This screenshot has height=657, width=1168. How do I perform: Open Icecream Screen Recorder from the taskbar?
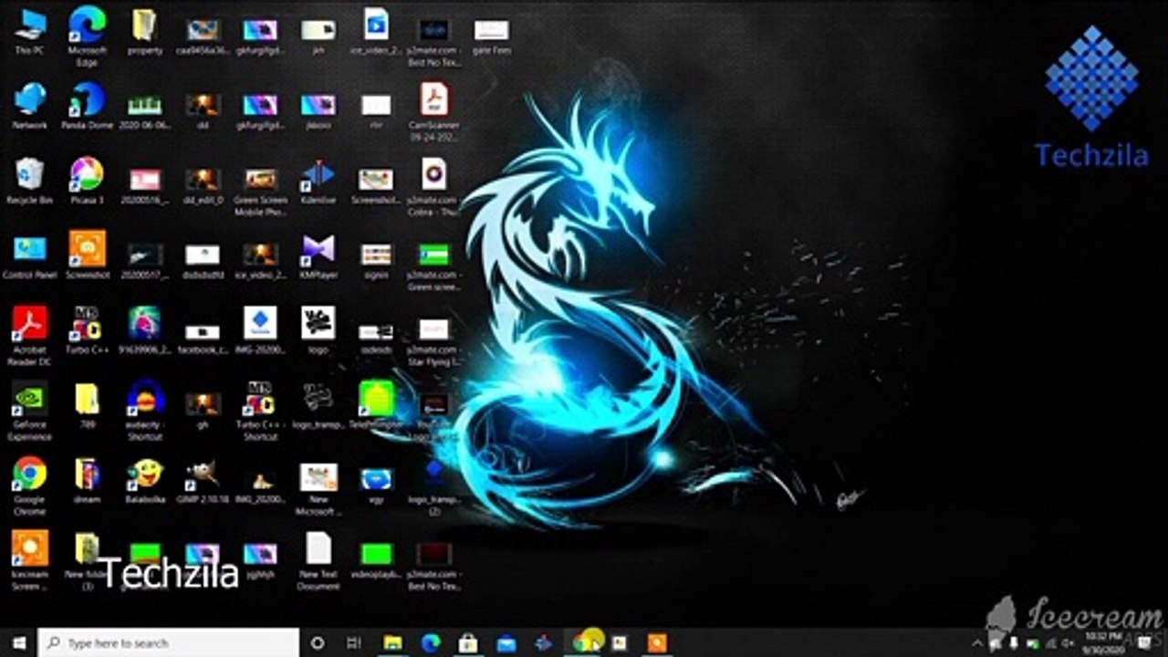point(657,642)
